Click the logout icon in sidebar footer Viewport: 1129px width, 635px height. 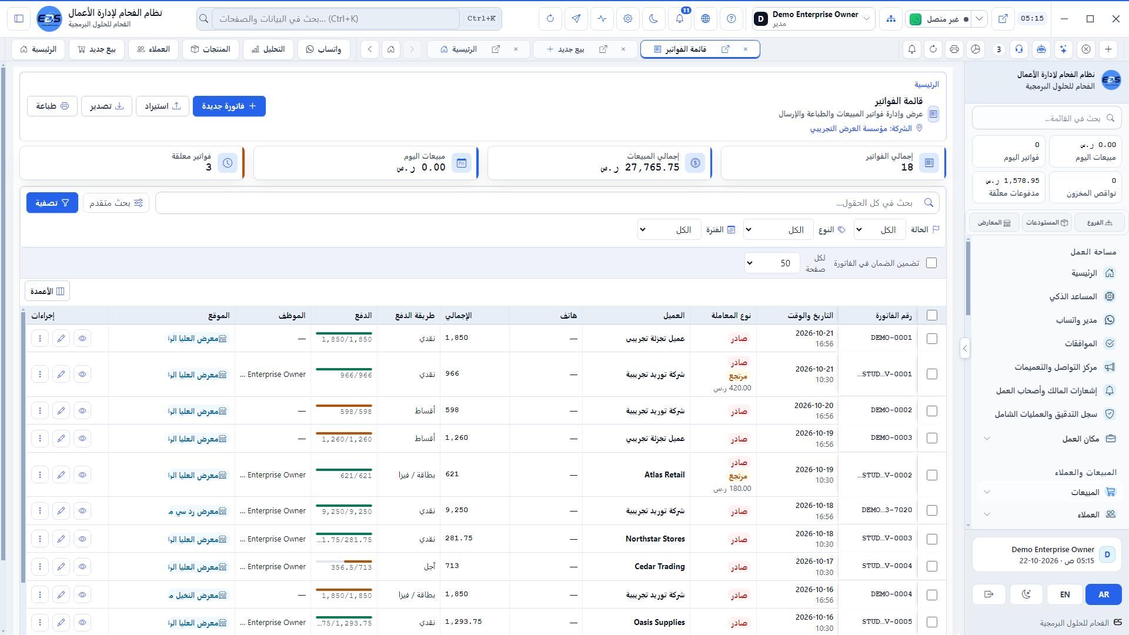tap(989, 594)
